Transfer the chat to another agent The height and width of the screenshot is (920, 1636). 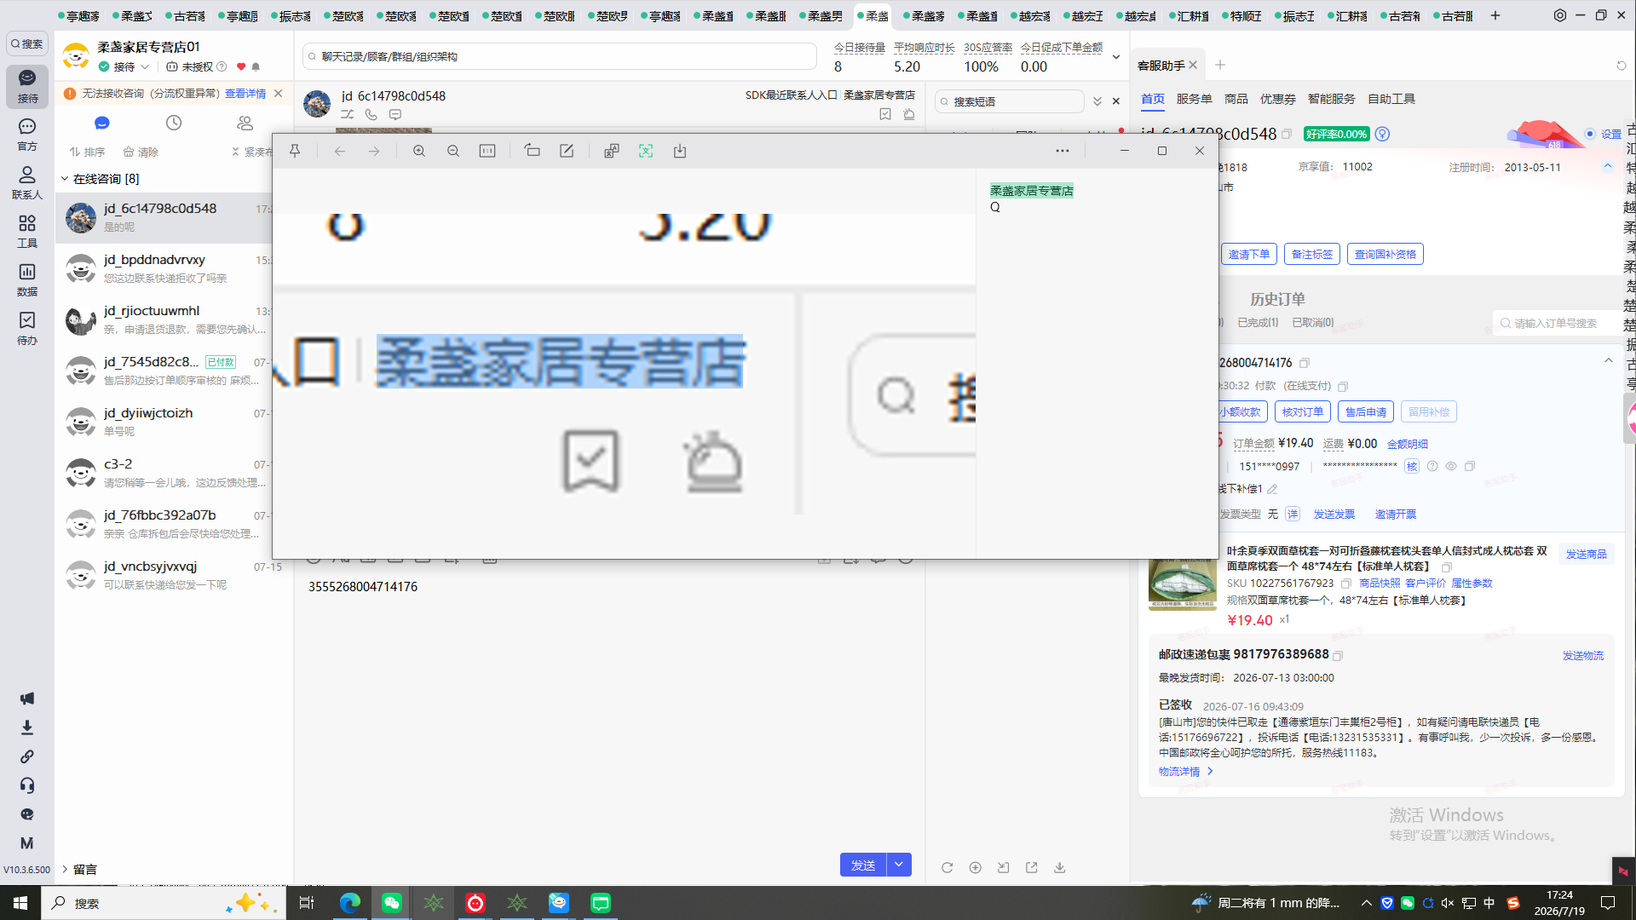tap(348, 114)
